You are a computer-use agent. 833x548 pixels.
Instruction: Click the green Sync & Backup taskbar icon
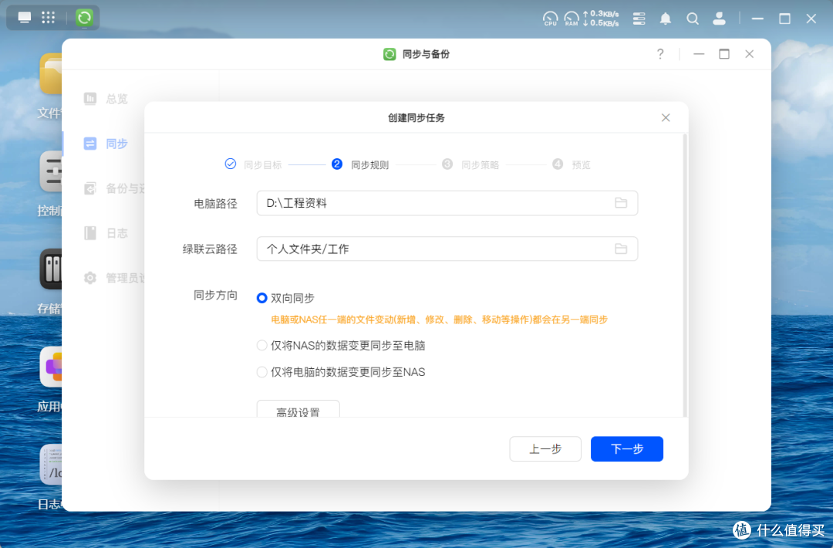click(84, 18)
